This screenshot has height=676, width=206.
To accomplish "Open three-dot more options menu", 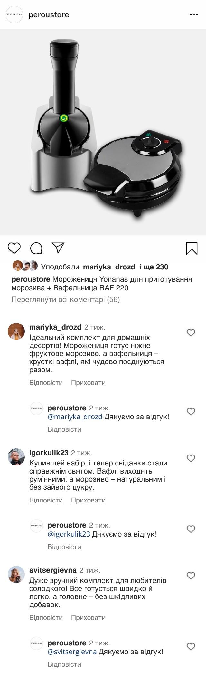I will click(194, 15).
